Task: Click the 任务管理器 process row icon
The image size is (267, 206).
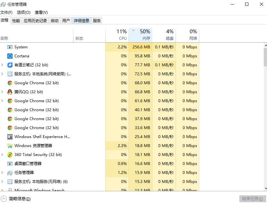Action: 10,173
